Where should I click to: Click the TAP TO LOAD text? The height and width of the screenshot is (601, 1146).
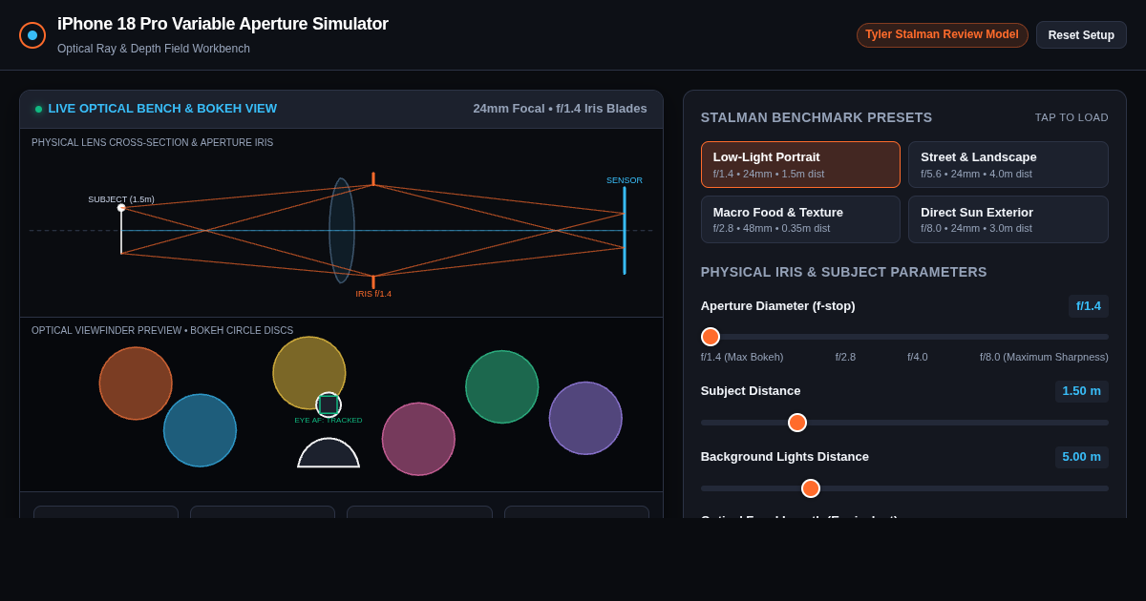pyautogui.click(x=1072, y=117)
